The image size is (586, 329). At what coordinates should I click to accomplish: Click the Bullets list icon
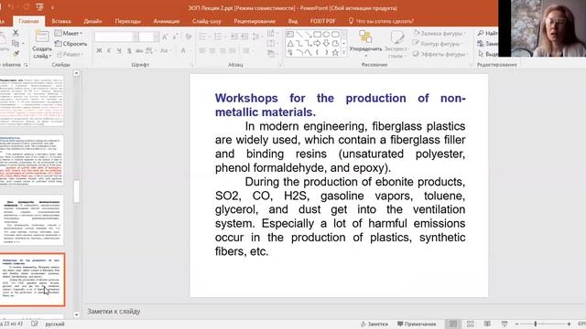click(x=203, y=37)
